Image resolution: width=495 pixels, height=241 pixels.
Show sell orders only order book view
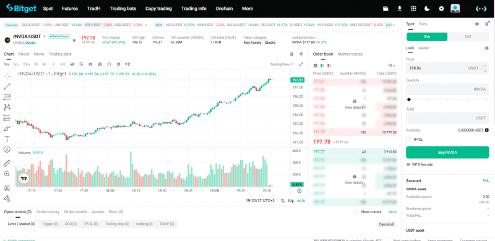(329, 66)
